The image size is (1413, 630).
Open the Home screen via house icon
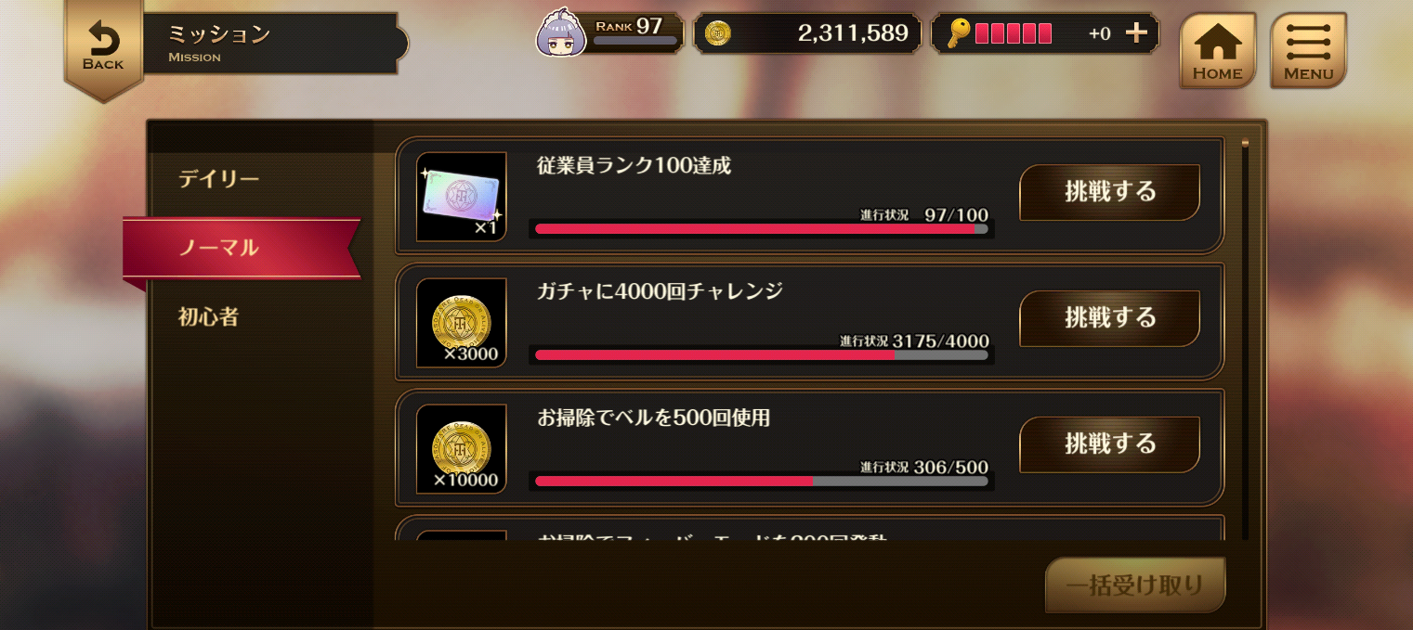pyautogui.click(x=1217, y=51)
